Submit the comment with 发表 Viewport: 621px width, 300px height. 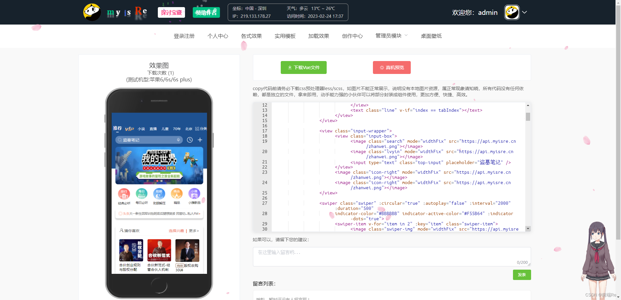point(522,275)
